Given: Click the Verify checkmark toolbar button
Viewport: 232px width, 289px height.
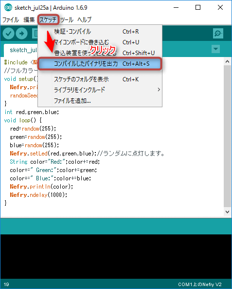Looking at the screenshot, I should (8, 34).
